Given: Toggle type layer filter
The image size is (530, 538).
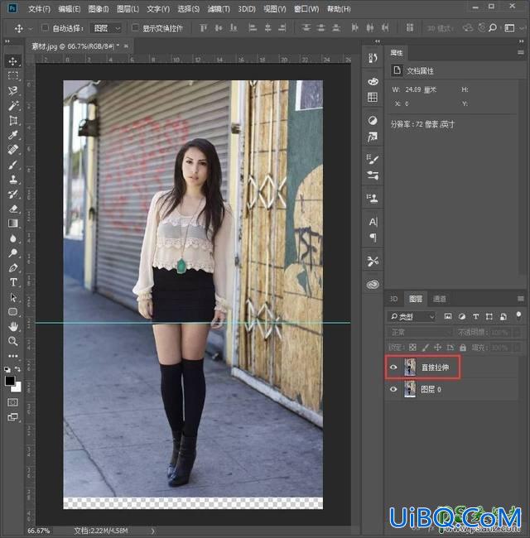Looking at the screenshot, I should pos(476,316).
